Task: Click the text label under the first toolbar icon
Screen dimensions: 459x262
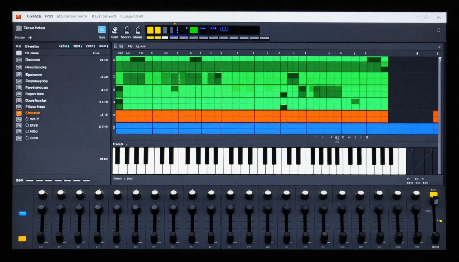Action: click(x=115, y=37)
